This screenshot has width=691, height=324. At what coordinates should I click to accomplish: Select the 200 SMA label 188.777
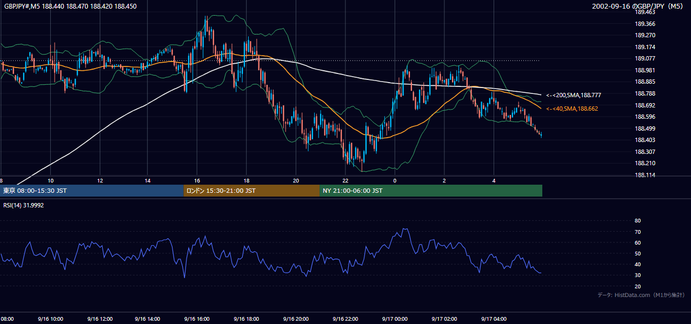point(574,95)
